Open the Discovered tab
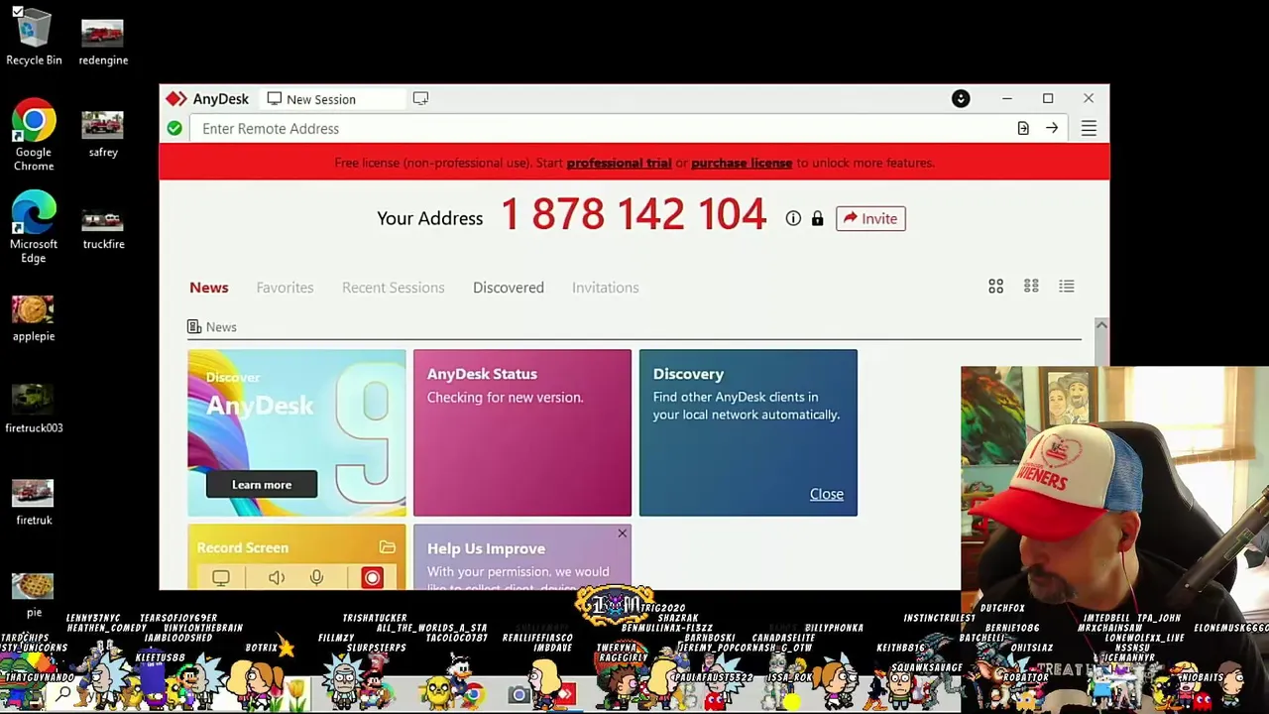 [x=509, y=288]
